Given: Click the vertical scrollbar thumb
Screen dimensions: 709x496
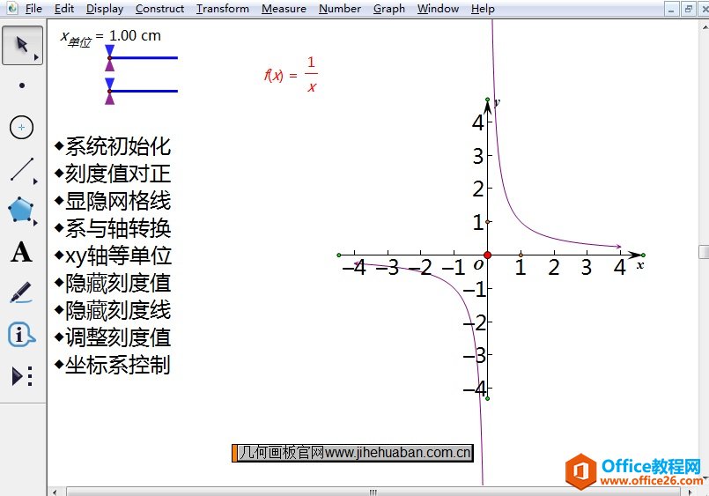Looking at the screenshot, I should point(704,252).
